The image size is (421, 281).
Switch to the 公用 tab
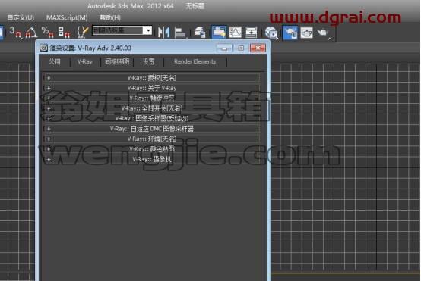point(55,62)
